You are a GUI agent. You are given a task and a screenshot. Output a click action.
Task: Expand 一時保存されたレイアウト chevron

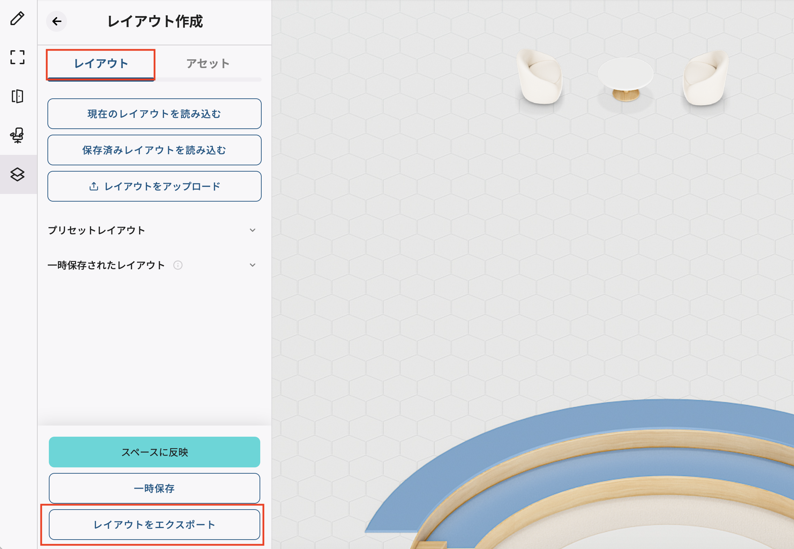pos(253,265)
